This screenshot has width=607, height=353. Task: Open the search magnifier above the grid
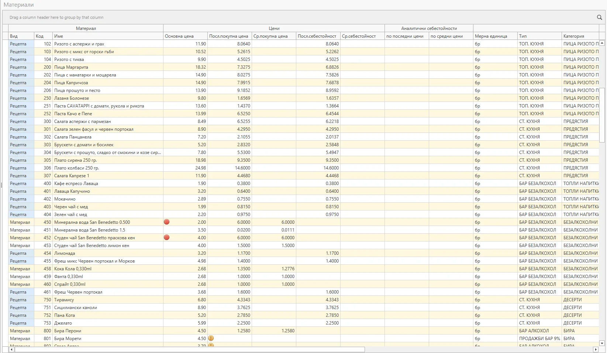pos(599,17)
